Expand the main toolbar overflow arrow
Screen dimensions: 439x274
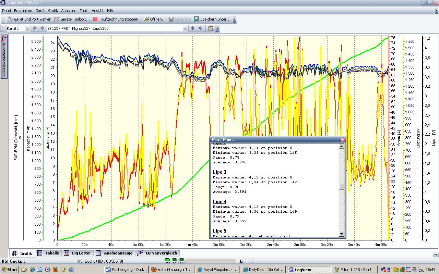[235, 20]
